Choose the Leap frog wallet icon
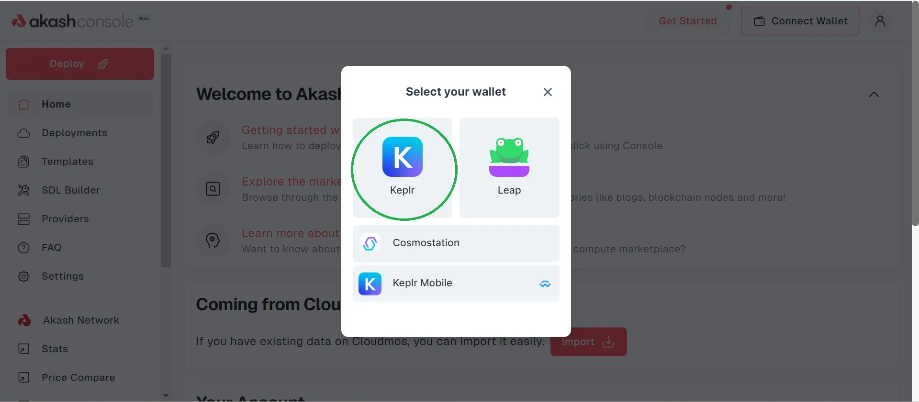 (x=509, y=157)
